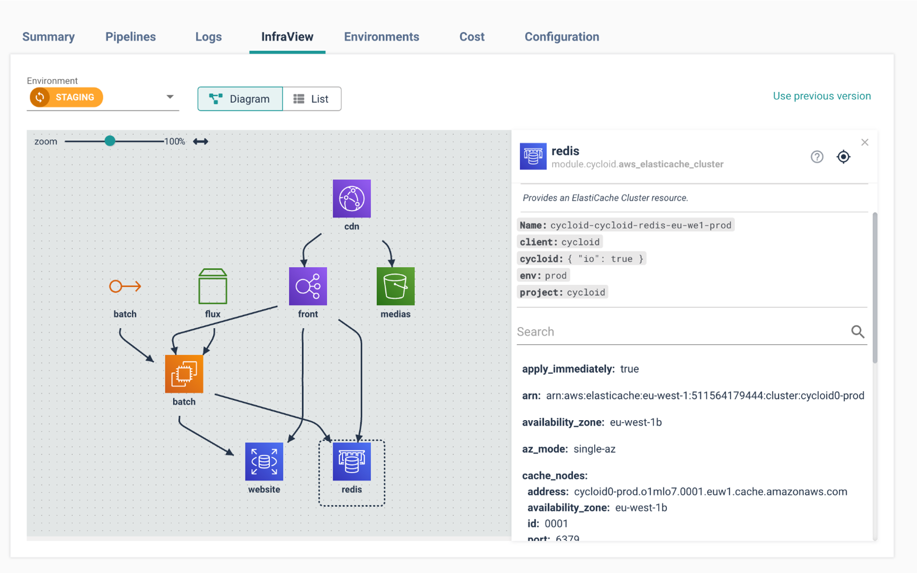Close the redis details panel
This screenshot has width=917, height=573.
[864, 142]
